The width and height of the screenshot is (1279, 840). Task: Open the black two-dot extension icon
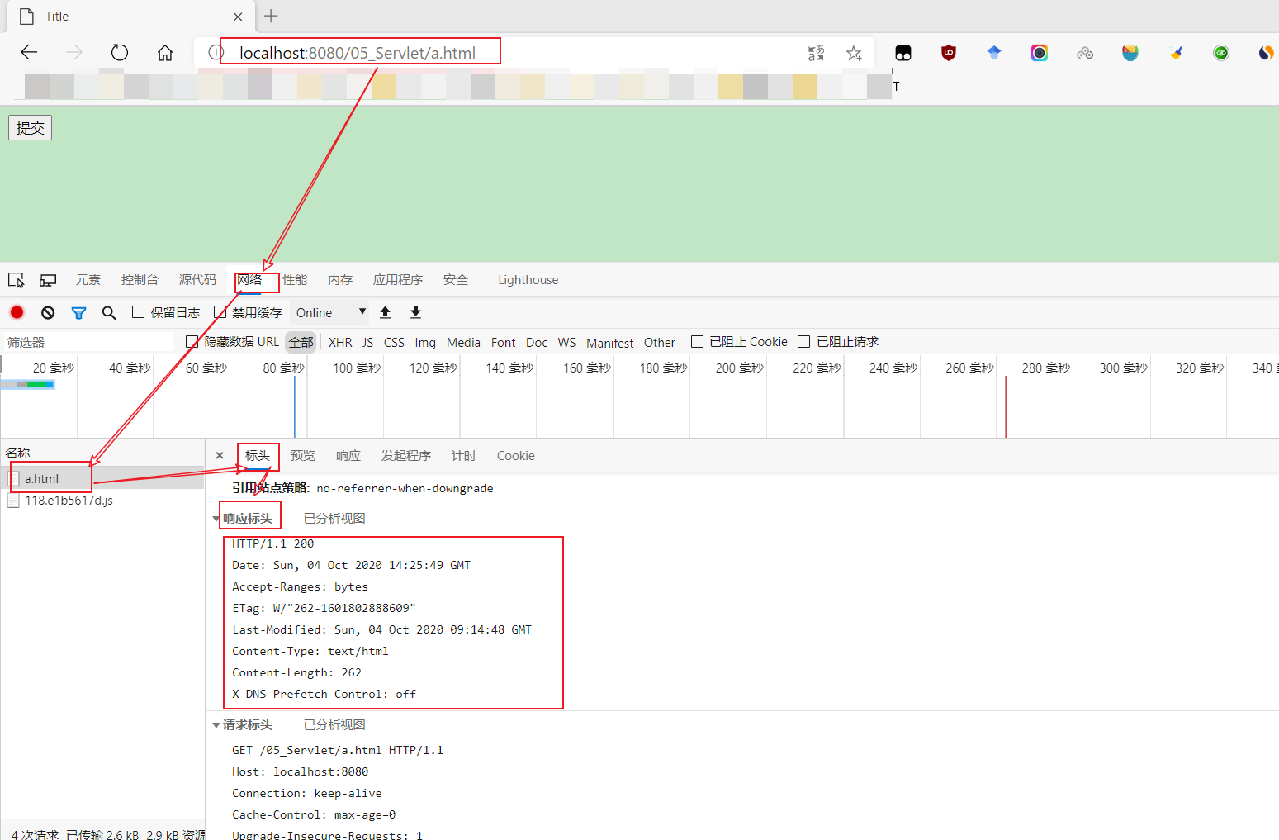[x=903, y=53]
